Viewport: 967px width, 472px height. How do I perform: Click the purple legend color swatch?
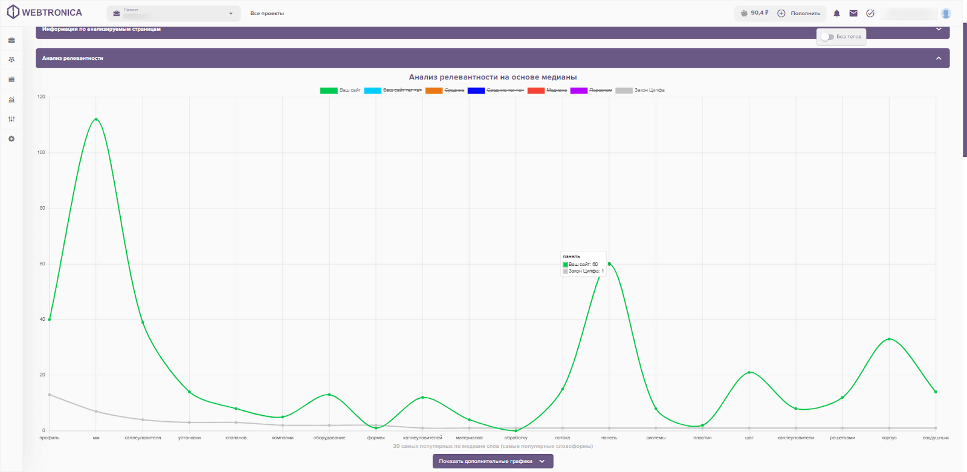[579, 91]
